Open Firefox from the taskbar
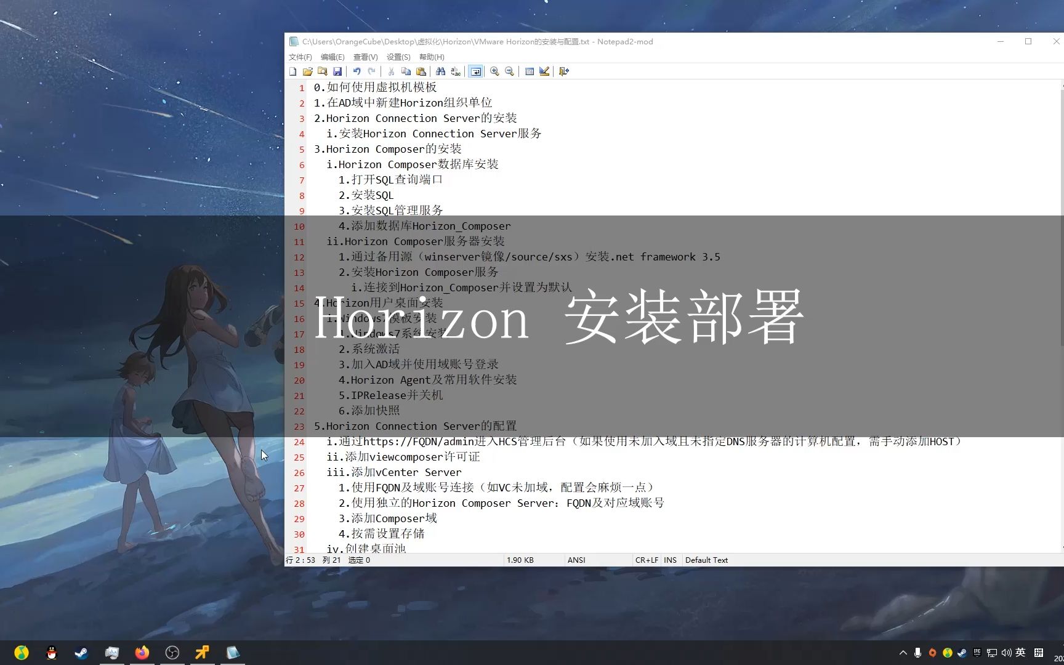Viewport: 1064px width, 665px height. click(142, 653)
